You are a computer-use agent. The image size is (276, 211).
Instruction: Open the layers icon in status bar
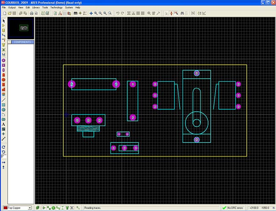pyautogui.click(x=37, y=208)
